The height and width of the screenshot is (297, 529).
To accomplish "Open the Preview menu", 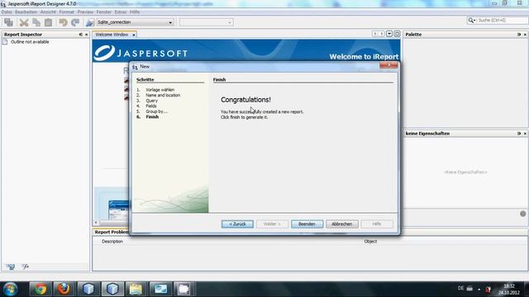I will [x=85, y=12].
